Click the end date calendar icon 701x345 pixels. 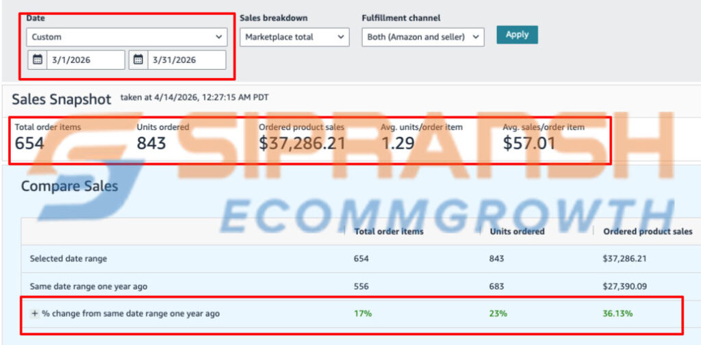click(138, 60)
